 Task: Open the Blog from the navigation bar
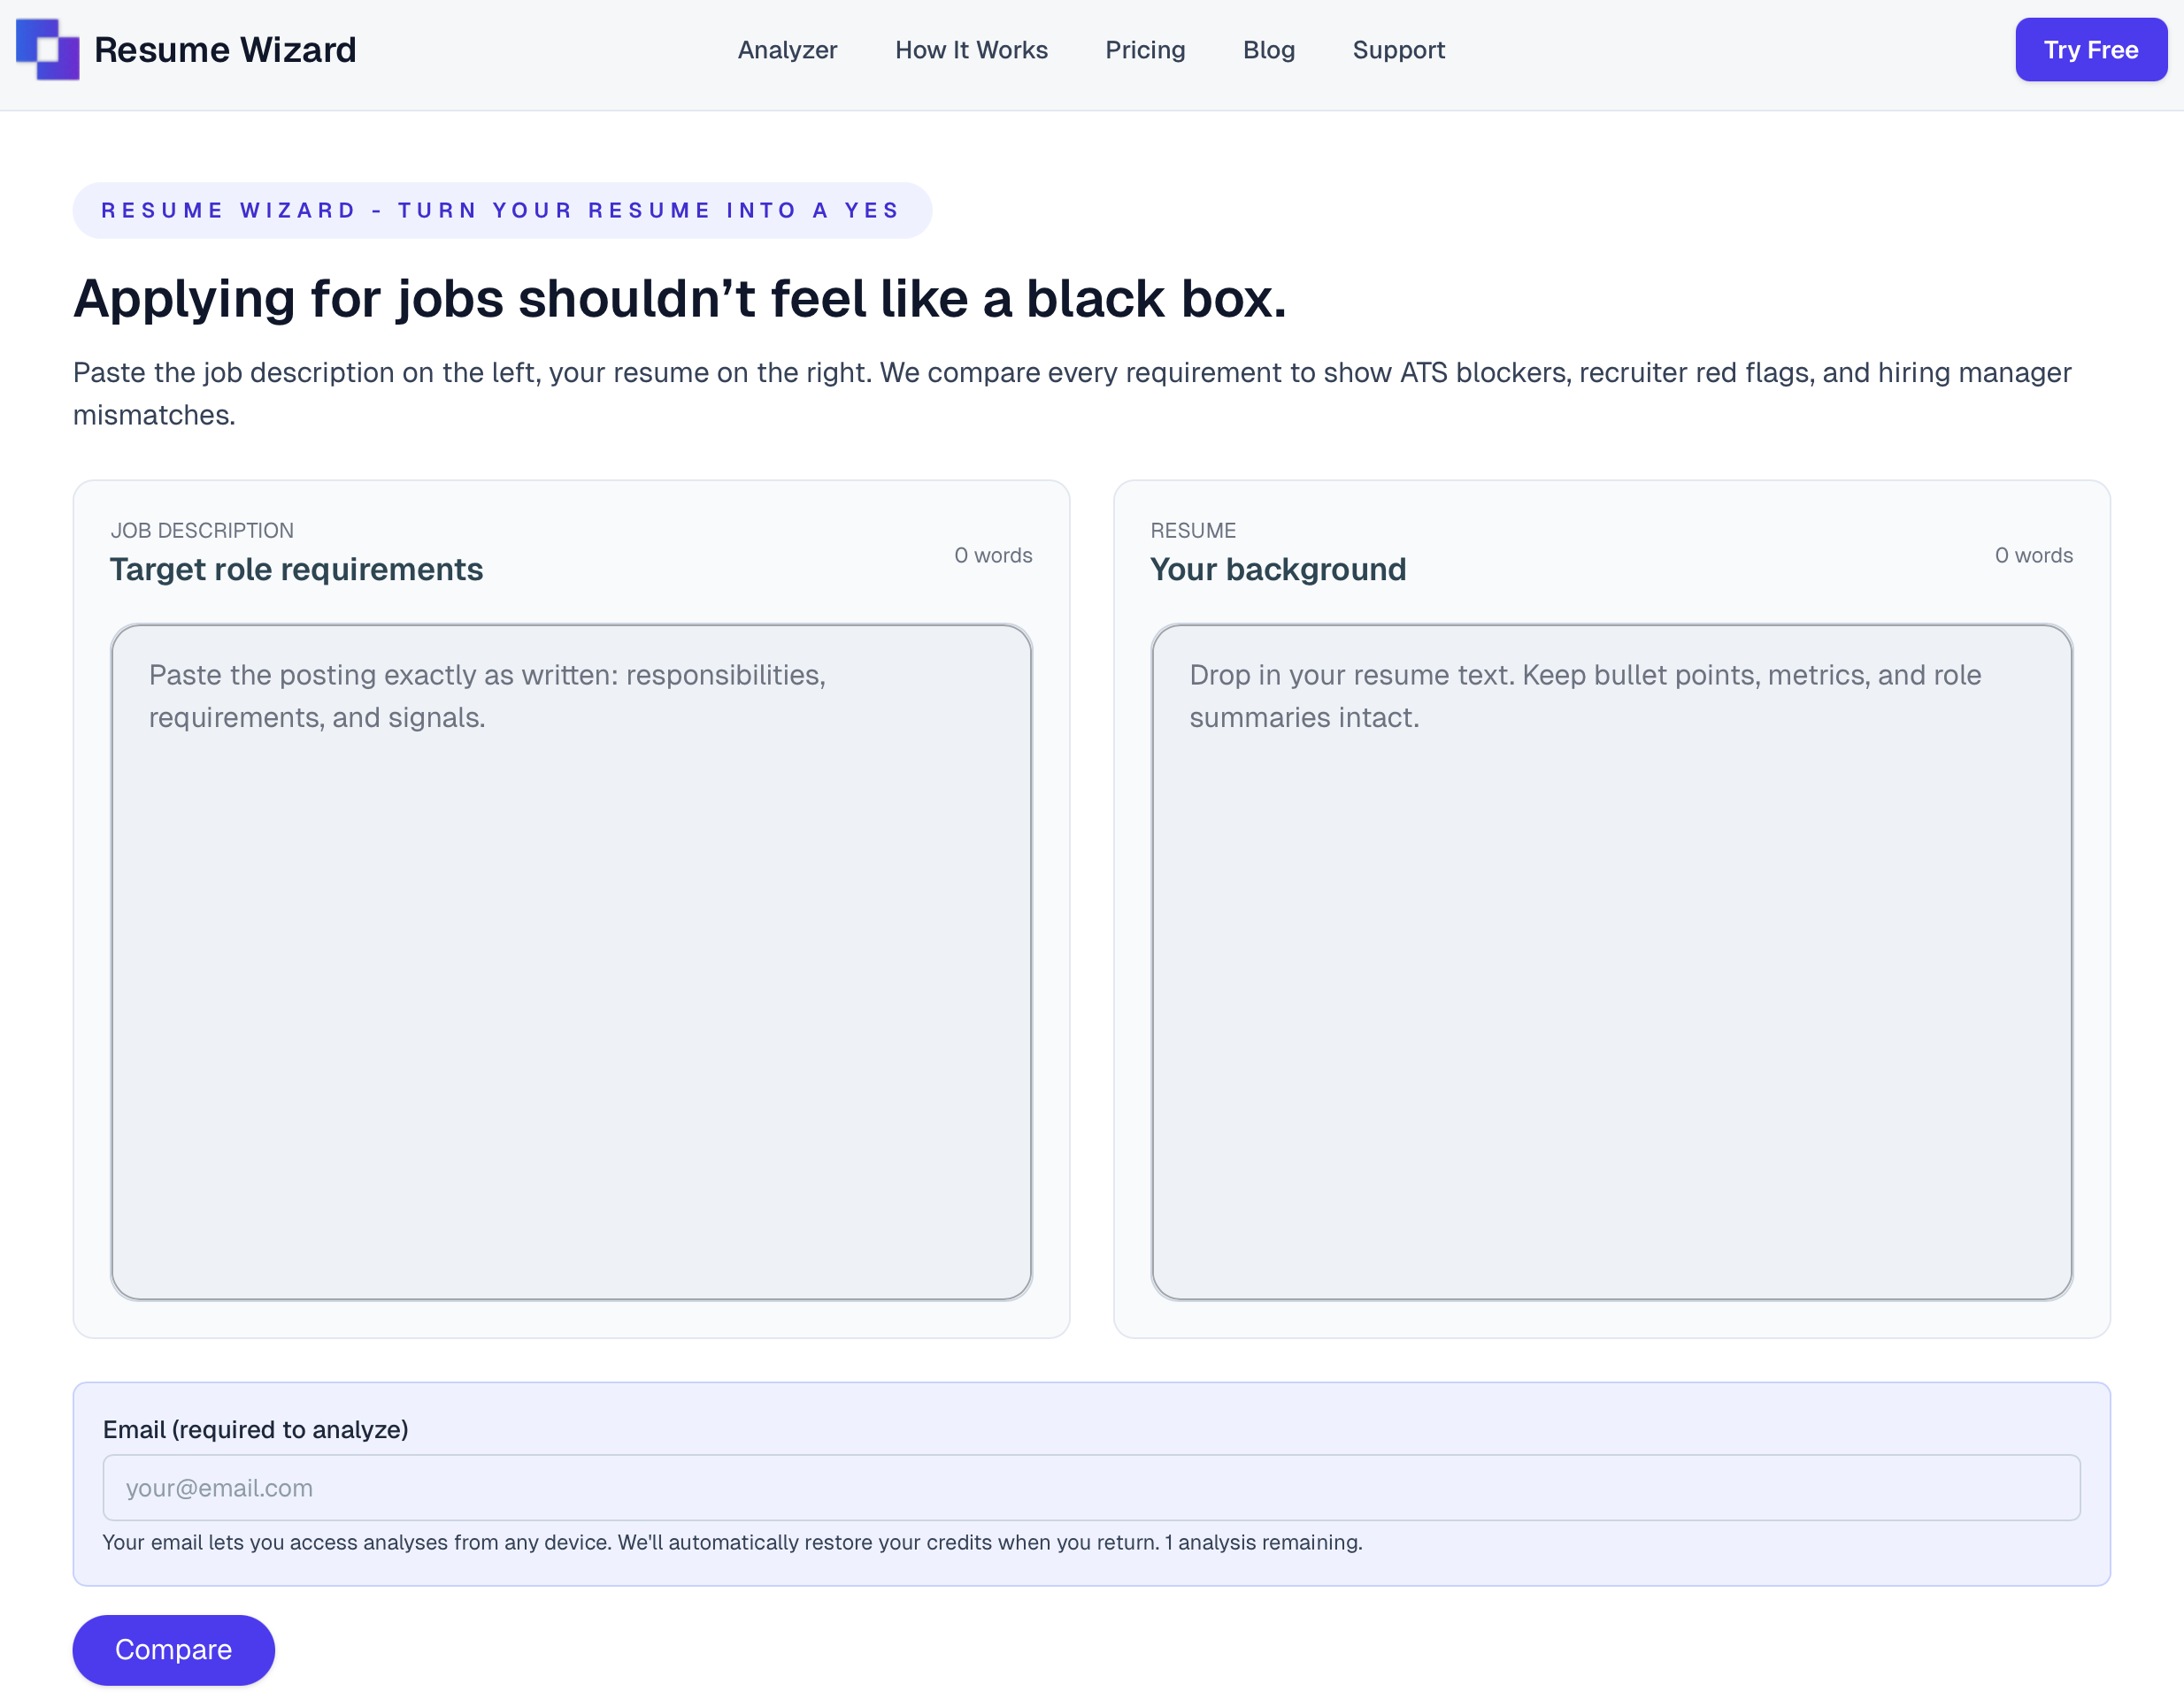[1268, 49]
